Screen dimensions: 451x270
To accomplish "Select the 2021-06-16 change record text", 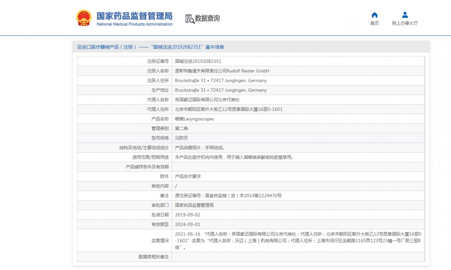I will click(x=298, y=241).
